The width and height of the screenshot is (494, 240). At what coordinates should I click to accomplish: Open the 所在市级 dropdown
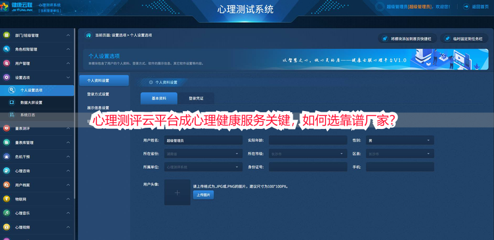(308, 154)
